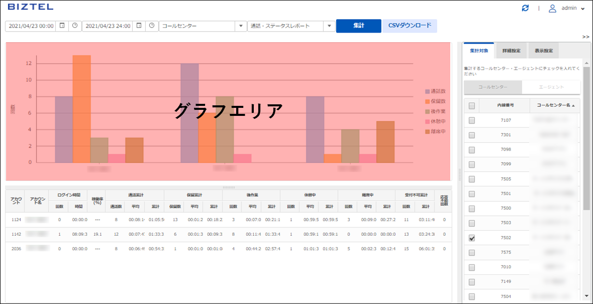Viewport: 593px width, 304px height.
Task: Click the end date field 2021/04/23 24:00
Action: click(108, 26)
